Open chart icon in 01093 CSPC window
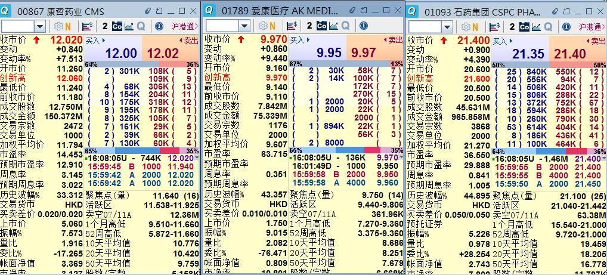607x275 pixels. click(x=536, y=26)
